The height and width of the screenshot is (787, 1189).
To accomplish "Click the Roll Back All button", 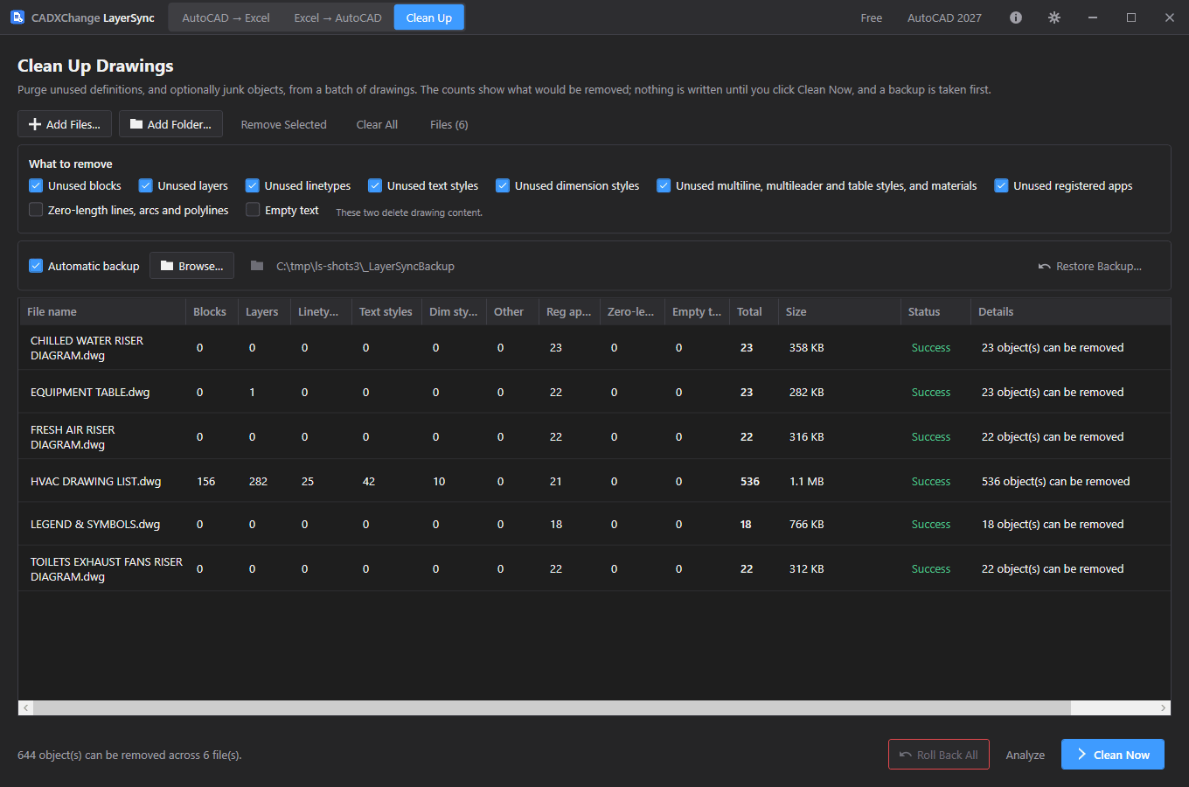I will (x=939, y=755).
